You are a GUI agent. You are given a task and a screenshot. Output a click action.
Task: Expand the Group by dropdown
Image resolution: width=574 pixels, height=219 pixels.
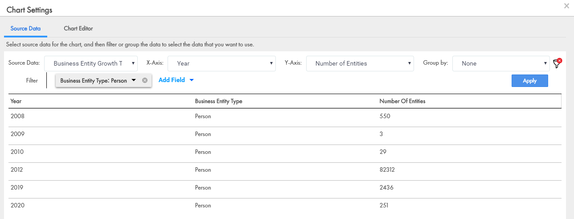[501, 63]
